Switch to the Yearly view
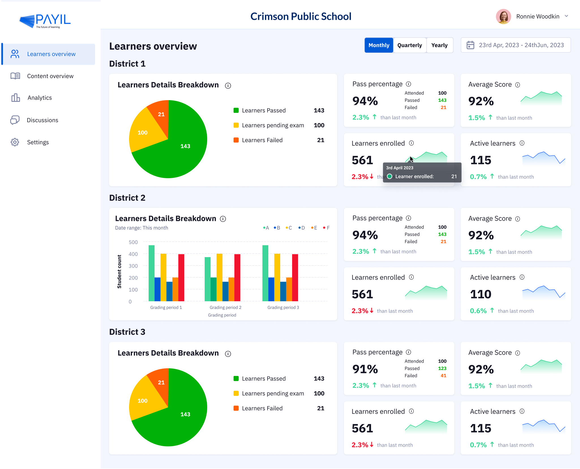The width and height of the screenshot is (580, 469). (x=439, y=45)
